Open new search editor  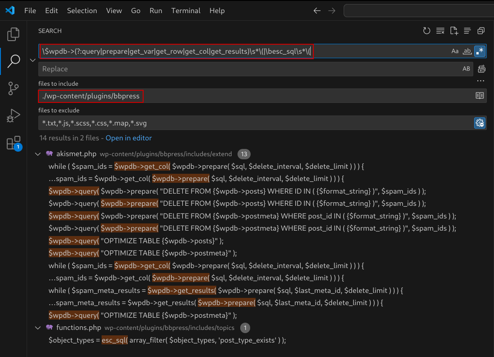point(454,31)
